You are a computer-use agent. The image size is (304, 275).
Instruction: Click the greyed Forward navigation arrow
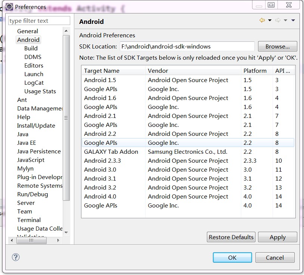click(277, 21)
